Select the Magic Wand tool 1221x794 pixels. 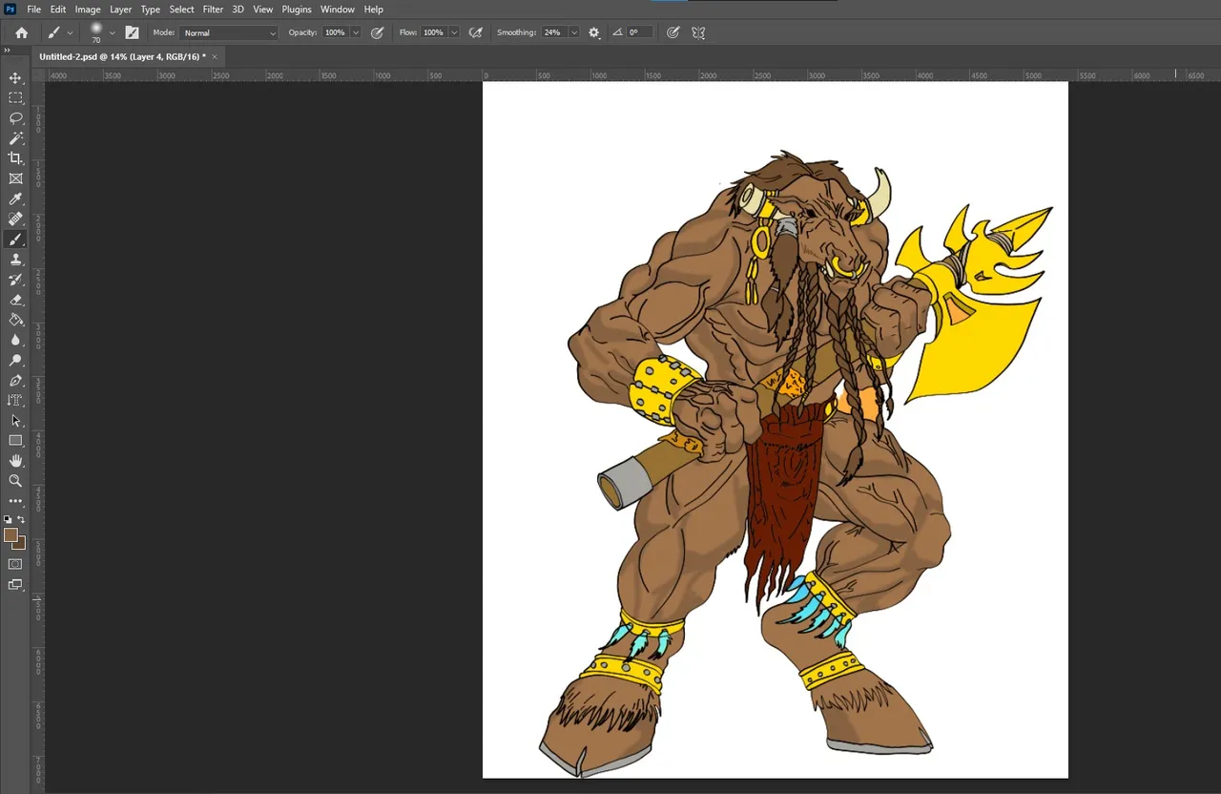(x=15, y=138)
